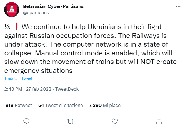The image size is (183, 130).
Task: View the 7.390 Mi piace list
Action: point(104,106)
